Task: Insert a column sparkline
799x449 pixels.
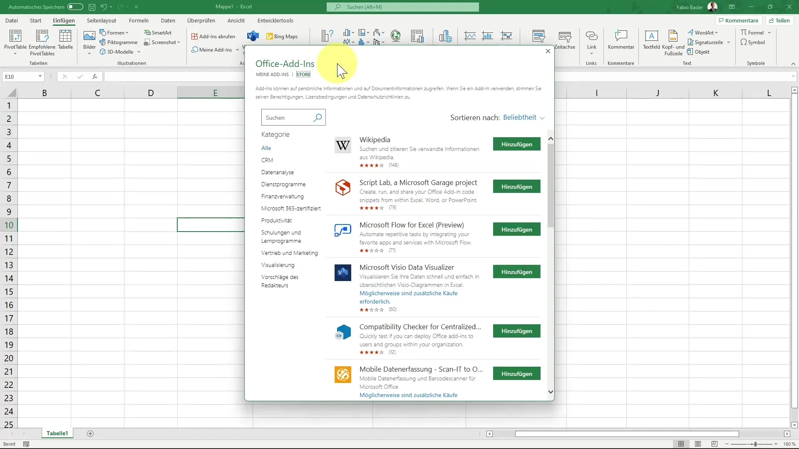Action: pyautogui.click(x=488, y=36)
